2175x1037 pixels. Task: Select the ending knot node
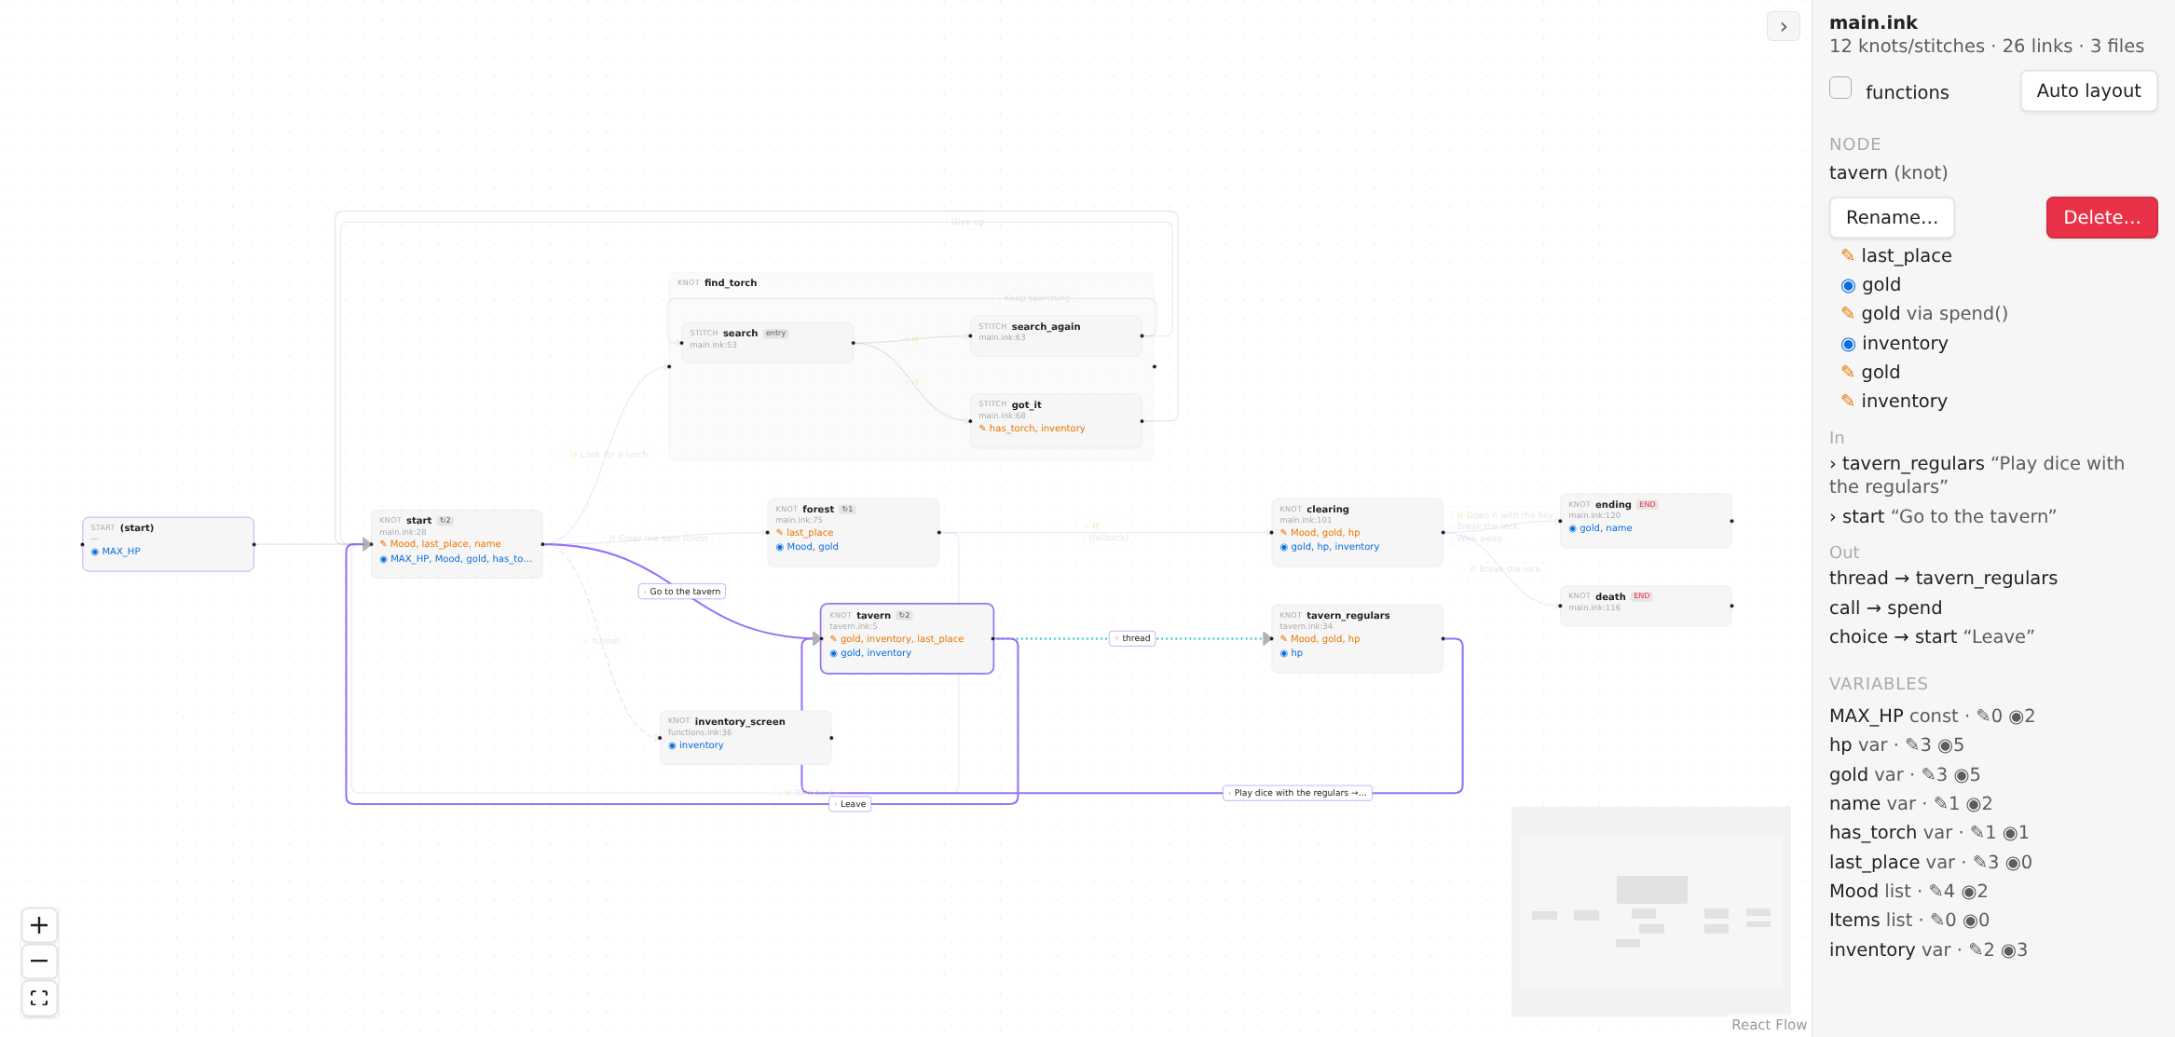[x=1646, y=521]
